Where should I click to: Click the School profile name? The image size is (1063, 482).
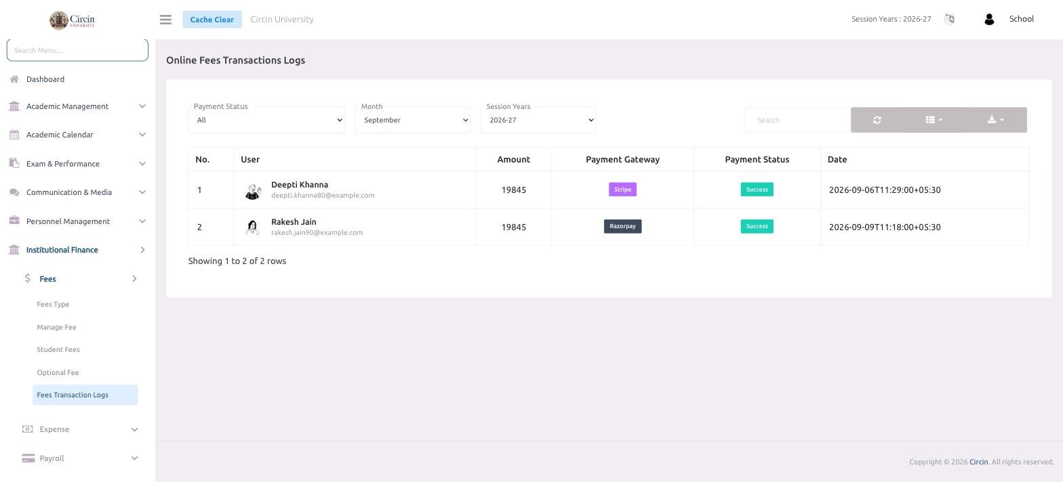coord(1021,19)
